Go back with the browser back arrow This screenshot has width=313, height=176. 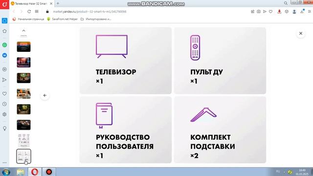click(14, 12)
